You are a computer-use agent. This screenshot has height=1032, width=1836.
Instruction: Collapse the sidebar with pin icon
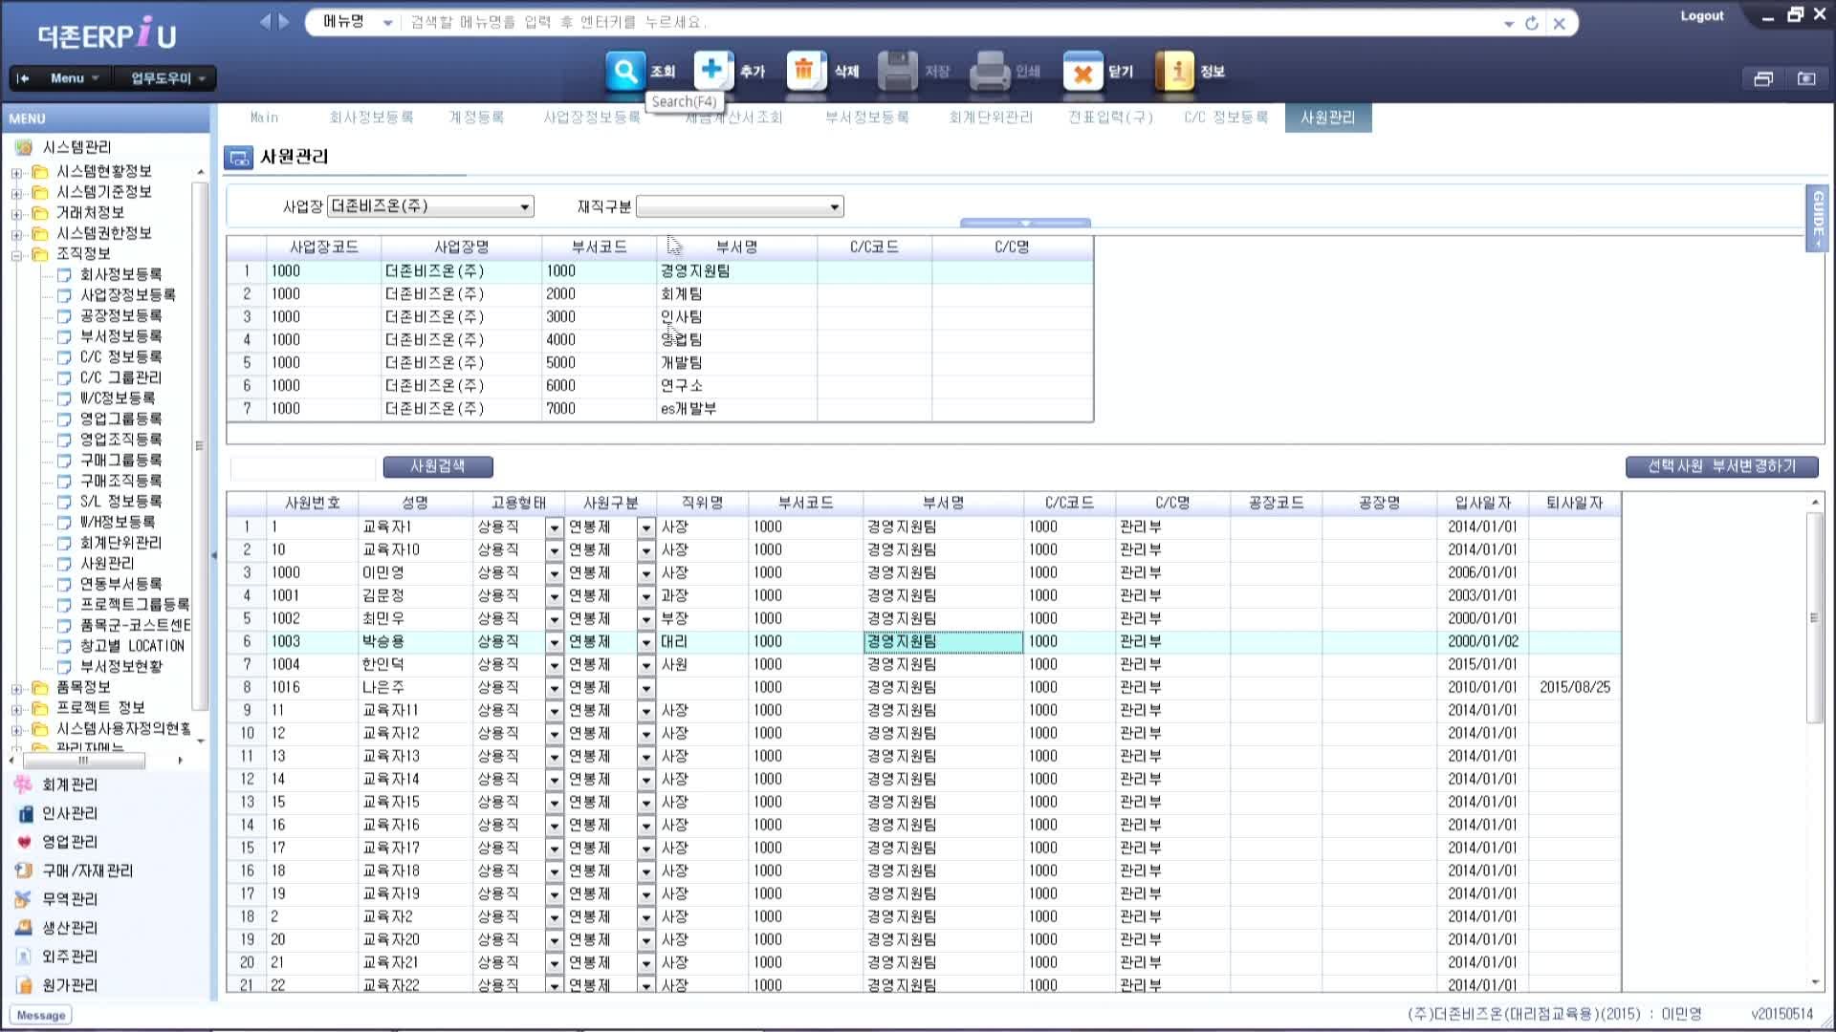[23, 78]
